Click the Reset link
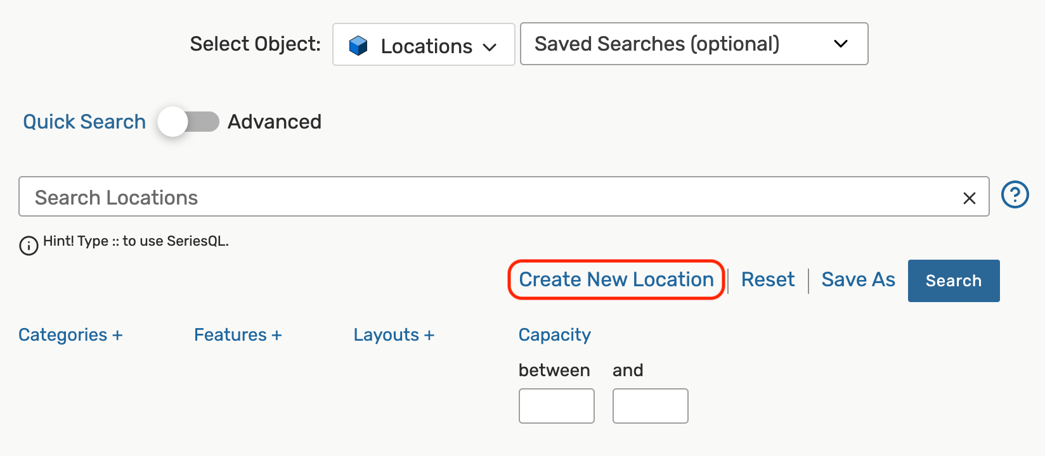Screen dimensions: 1045x456 pyautogui.click(x=767, y=279)
